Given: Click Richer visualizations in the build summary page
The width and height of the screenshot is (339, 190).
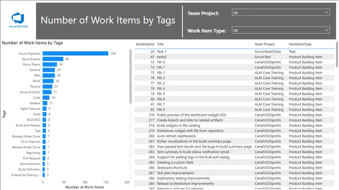Looking at the screenshot, I should (194, 141).
